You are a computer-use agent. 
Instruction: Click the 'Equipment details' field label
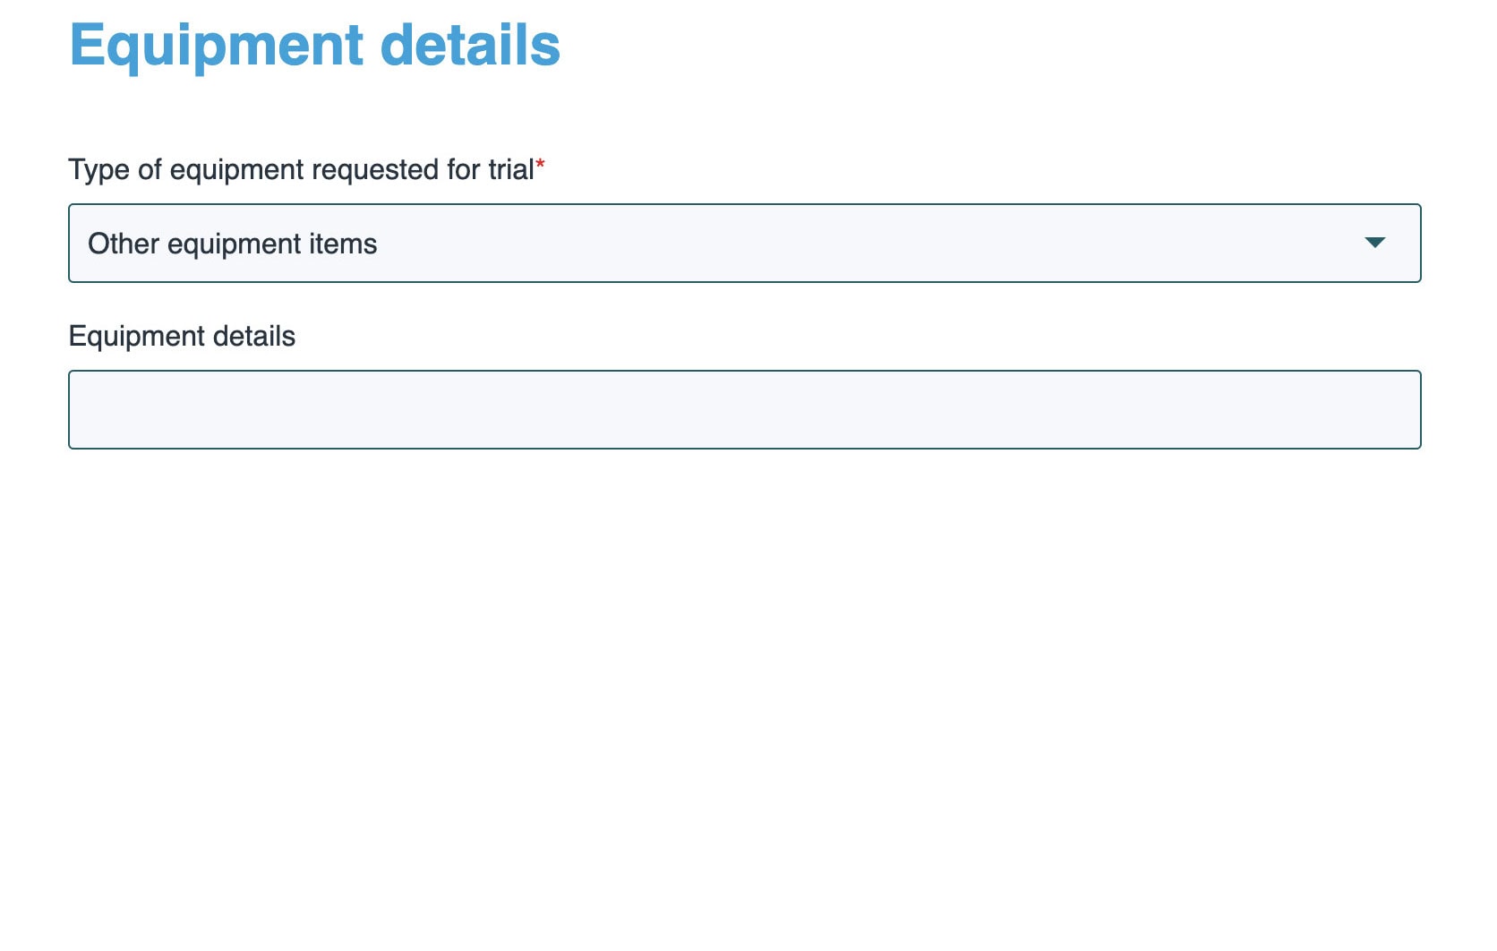click(x=182, y=336)
